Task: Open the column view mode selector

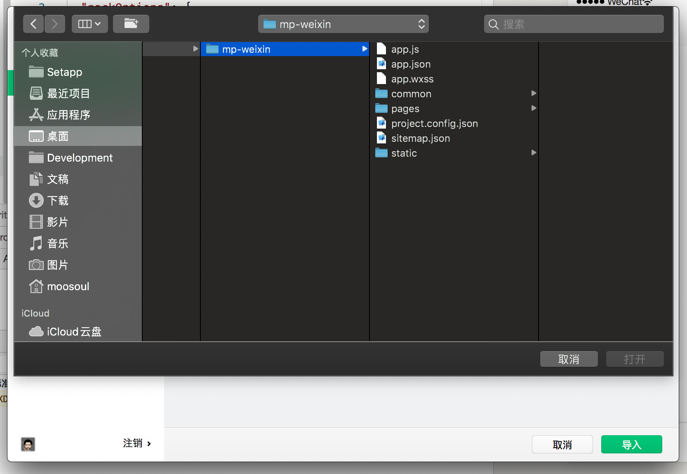Action: click(x=89, y=24)
